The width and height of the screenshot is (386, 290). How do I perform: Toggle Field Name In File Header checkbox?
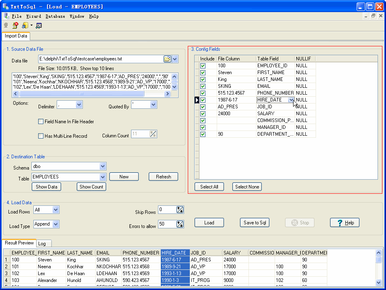41,122
